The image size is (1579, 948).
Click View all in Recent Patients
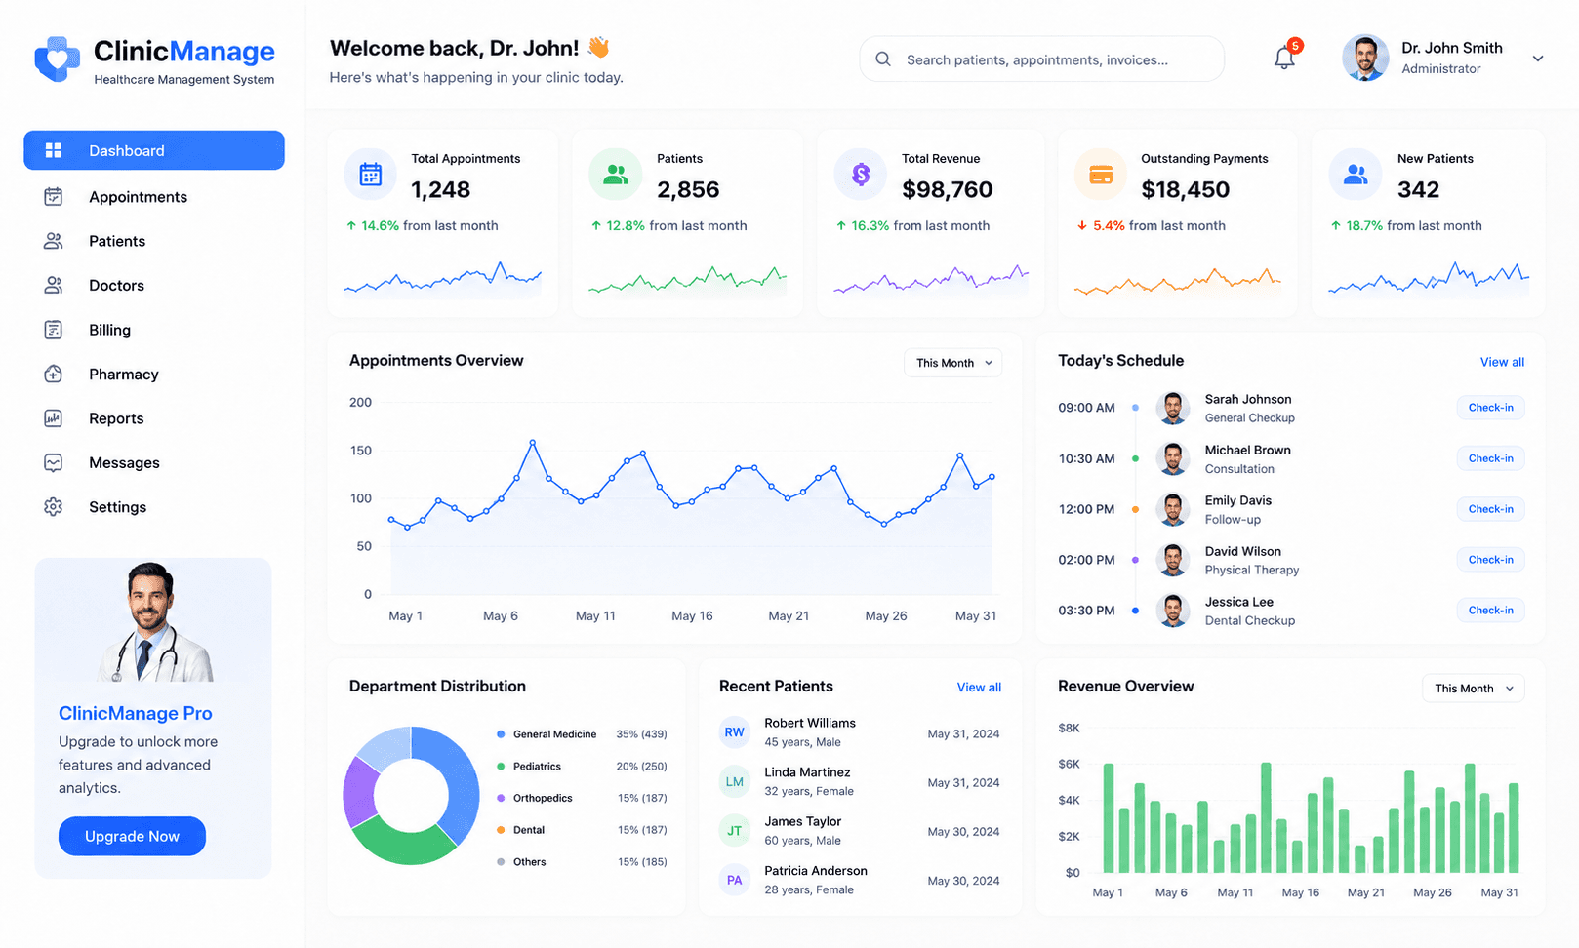click(x=979, y=688)
